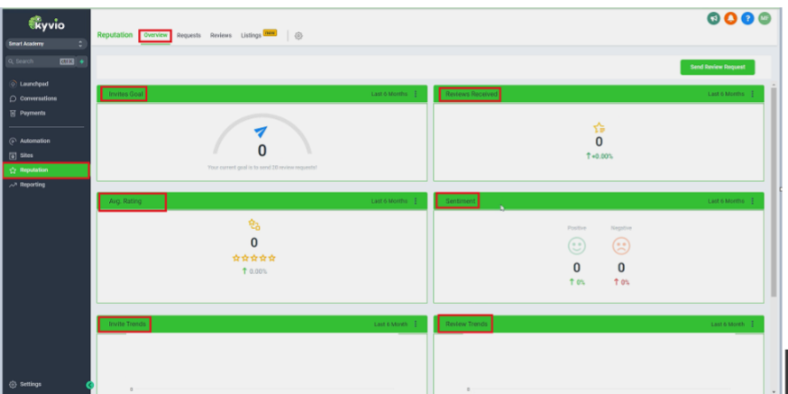Image resolution: width=788 pixels, height=394 pixels.
Task: Switch to the Requests tab
Action: (x=188, y=35)
